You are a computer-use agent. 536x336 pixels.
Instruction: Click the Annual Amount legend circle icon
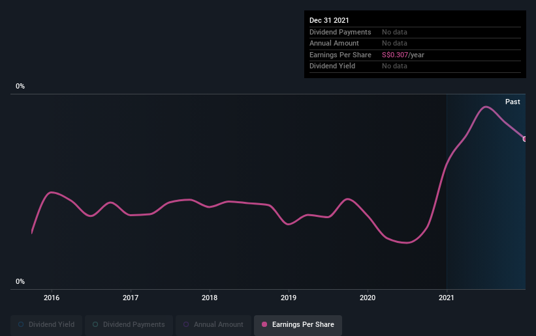tap(186, 324)
